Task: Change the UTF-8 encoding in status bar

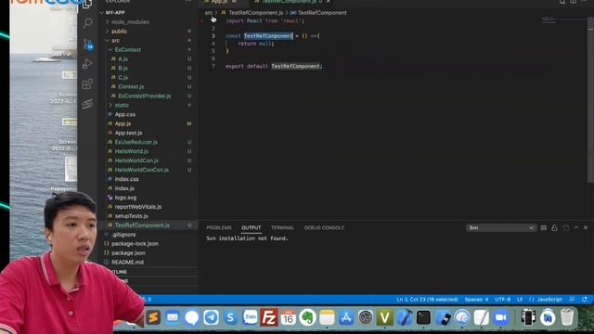Action: (x=503, y=300)
